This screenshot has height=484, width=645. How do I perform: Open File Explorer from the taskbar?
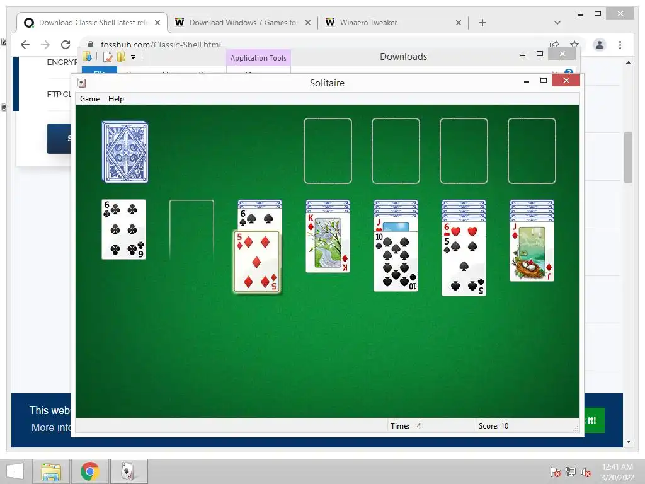click(x=51, y=471)
